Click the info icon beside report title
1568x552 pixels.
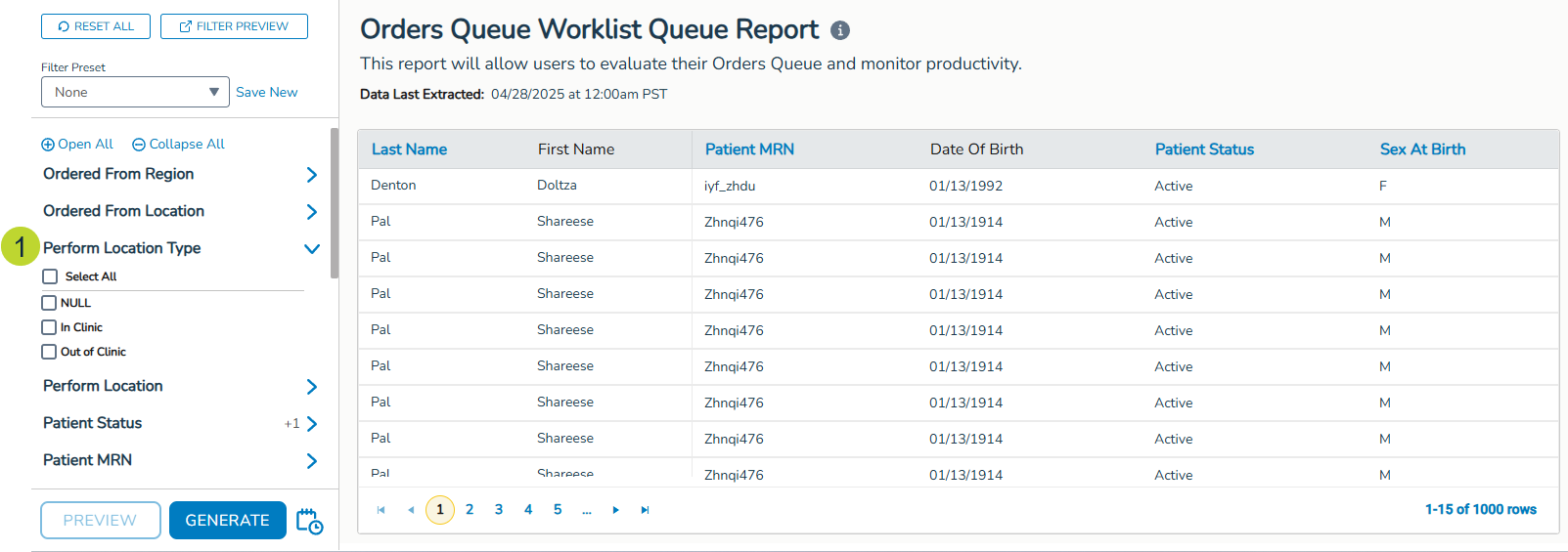839,30
